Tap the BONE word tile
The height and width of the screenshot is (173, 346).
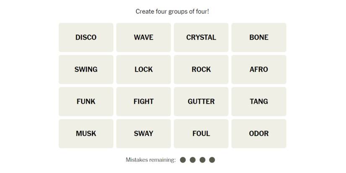click(259, 37)
